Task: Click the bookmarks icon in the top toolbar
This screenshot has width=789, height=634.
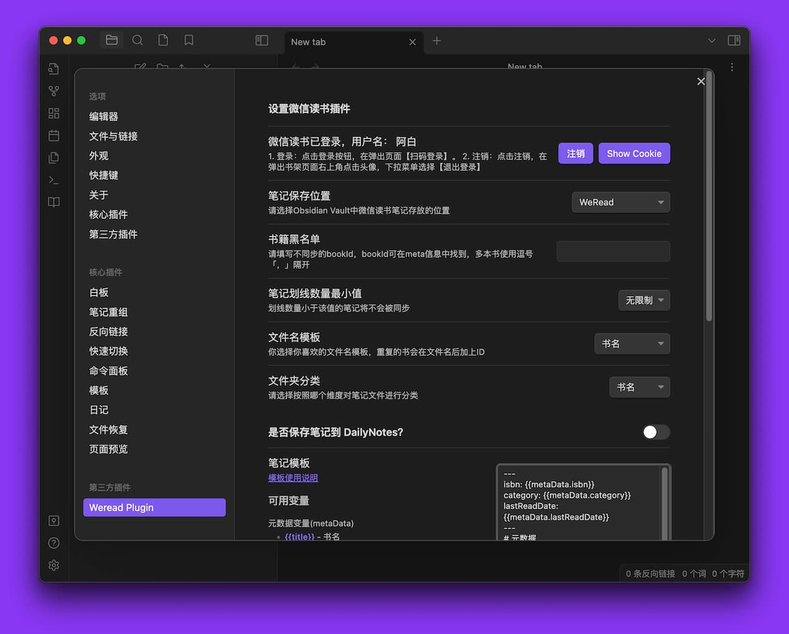Action: pyautogui.click(x=188, y=40)
